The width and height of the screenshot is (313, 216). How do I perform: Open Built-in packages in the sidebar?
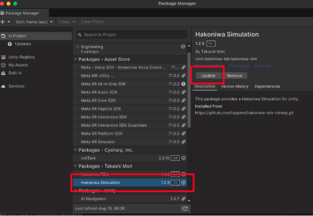coord(15,73)
